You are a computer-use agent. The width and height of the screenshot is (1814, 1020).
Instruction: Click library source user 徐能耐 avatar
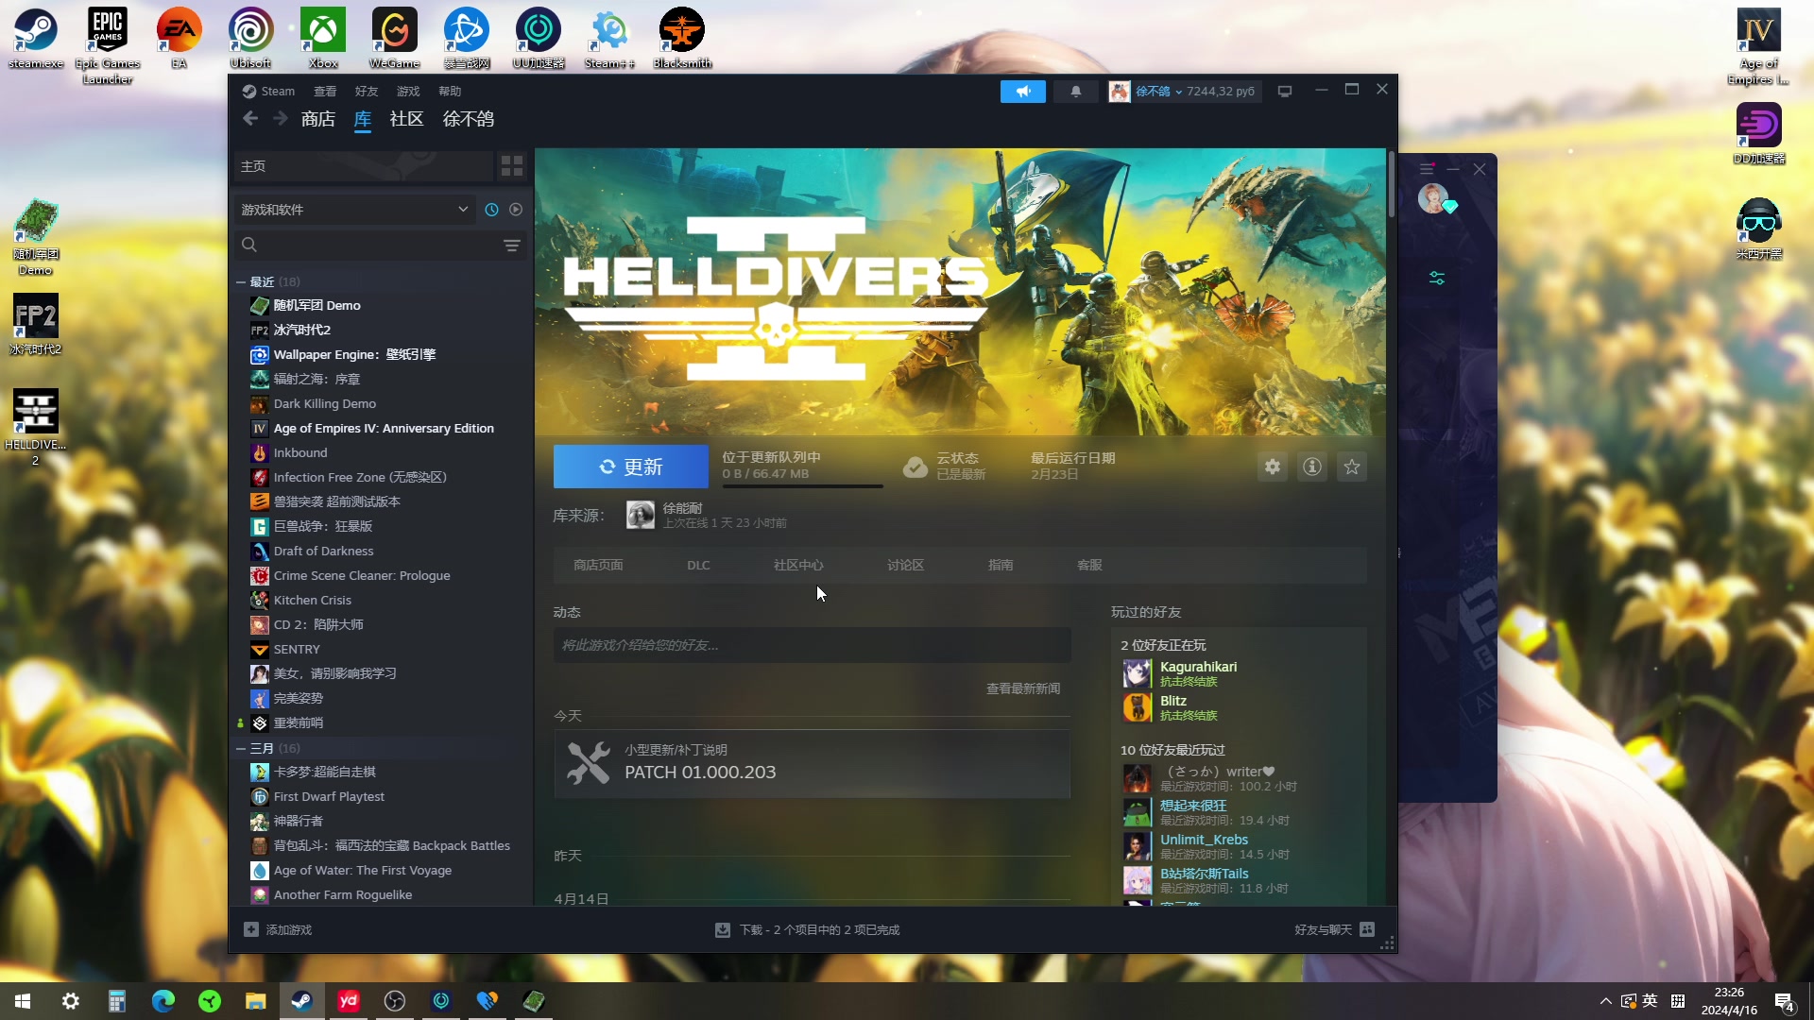(x=641, y=516)
